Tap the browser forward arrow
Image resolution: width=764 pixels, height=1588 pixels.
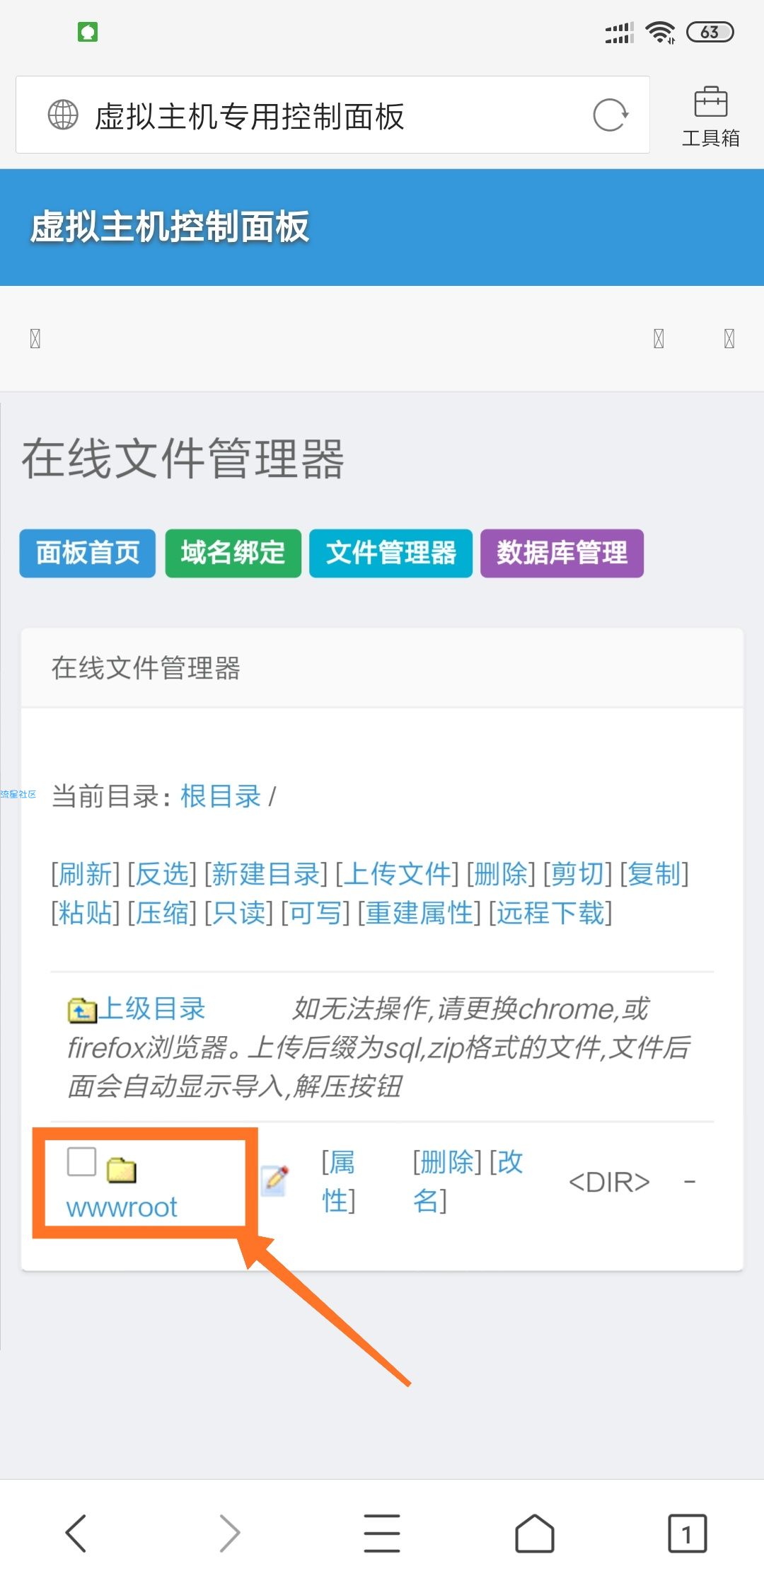point(229,1534)
